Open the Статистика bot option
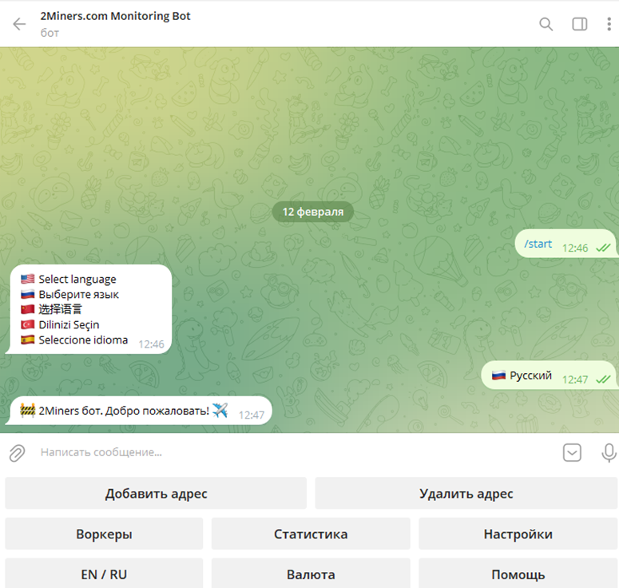The image size is (619, 588). [x=311, y=534]
